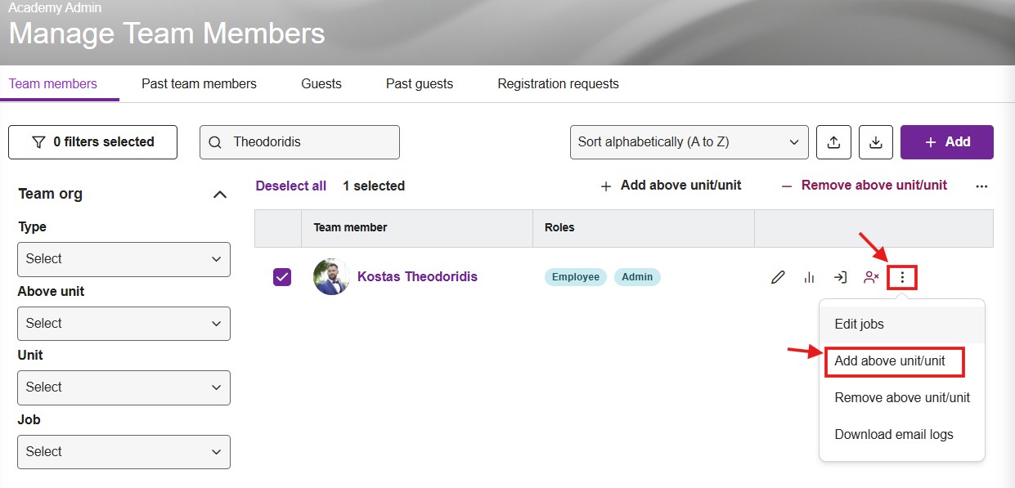Click the log in as user icon
This screenshot has height=488, width=1015.
840,278
